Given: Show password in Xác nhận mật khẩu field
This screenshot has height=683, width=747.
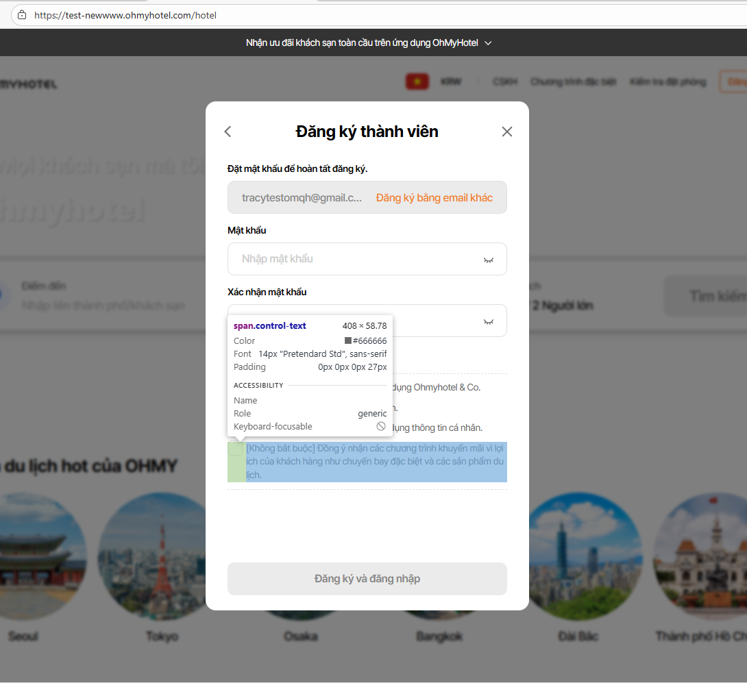Looking at the screenshot, I should (x=489, y=322).
